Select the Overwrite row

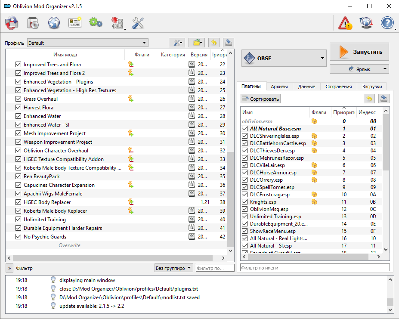(x=116, y=245)
